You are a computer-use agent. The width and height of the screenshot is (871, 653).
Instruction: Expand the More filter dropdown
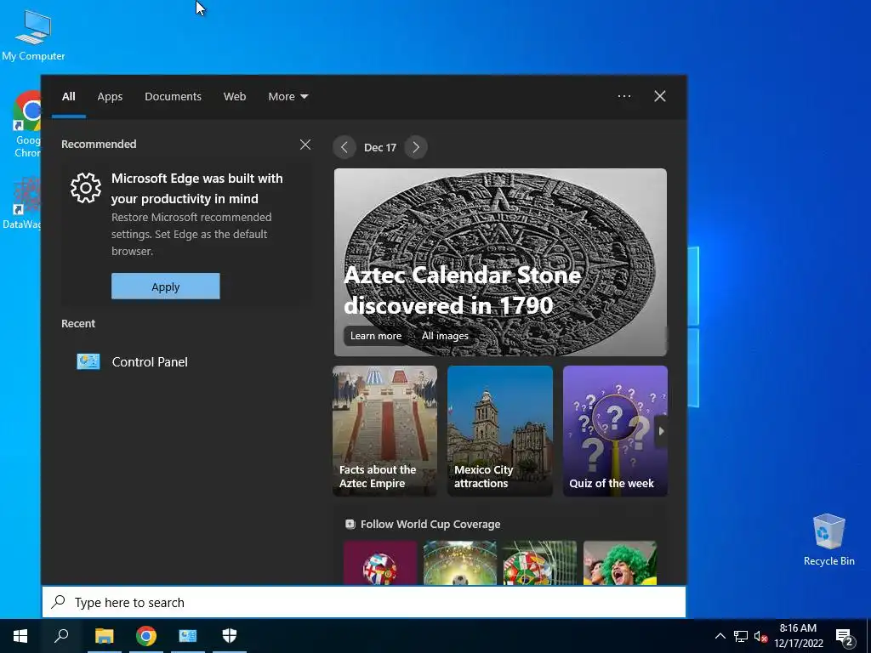[287, 96]
